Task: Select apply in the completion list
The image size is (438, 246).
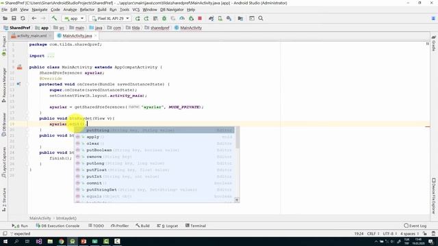Action: [155, 137]
